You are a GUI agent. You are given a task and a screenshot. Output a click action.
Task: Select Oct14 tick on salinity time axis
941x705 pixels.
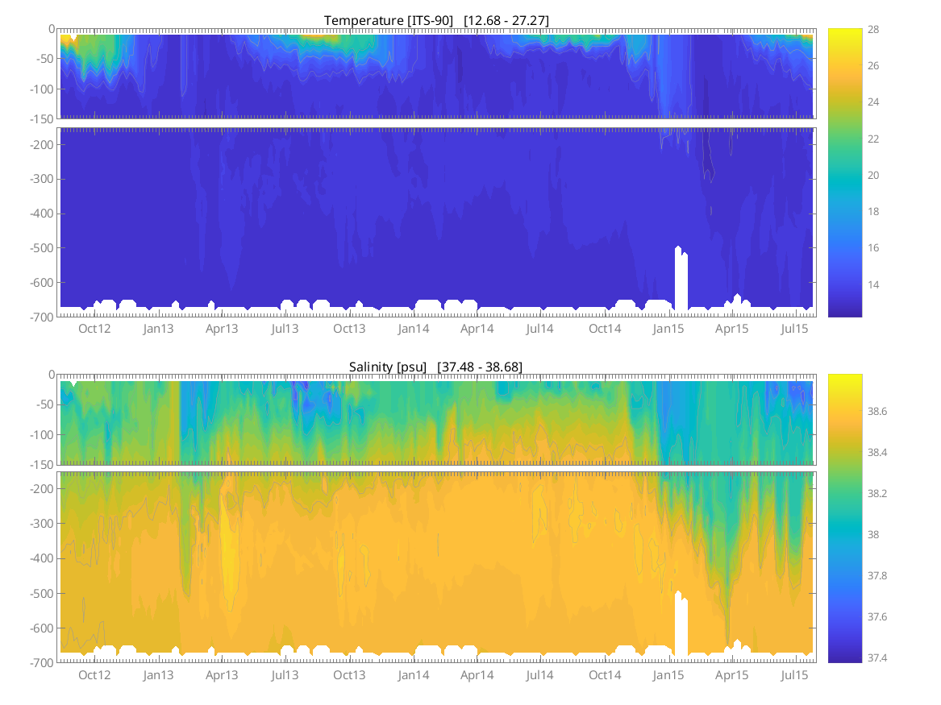tap(605, 674)
